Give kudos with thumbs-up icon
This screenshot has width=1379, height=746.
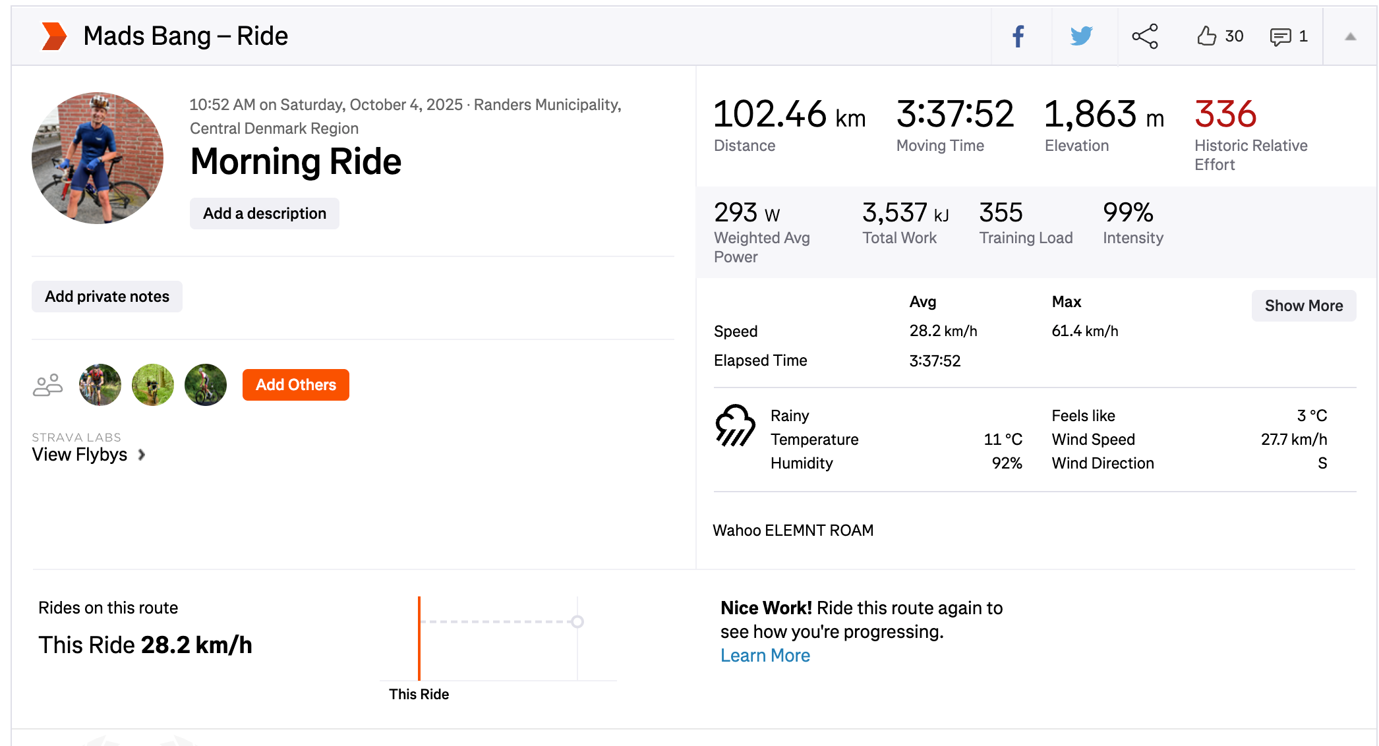coord(1206,36)
